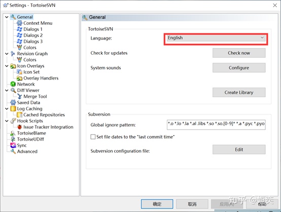
Task: Click the Sync icon
Action: click(13, 145)
